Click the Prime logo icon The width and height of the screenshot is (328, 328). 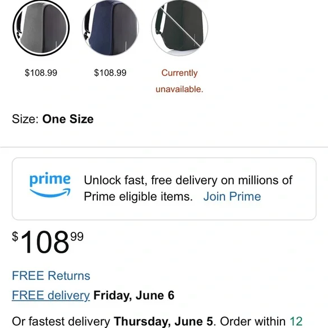tap(50, 185)
